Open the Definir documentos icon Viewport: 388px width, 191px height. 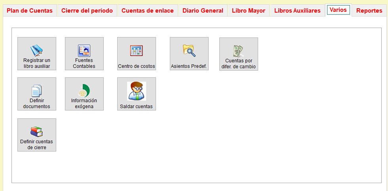(36, 91)
